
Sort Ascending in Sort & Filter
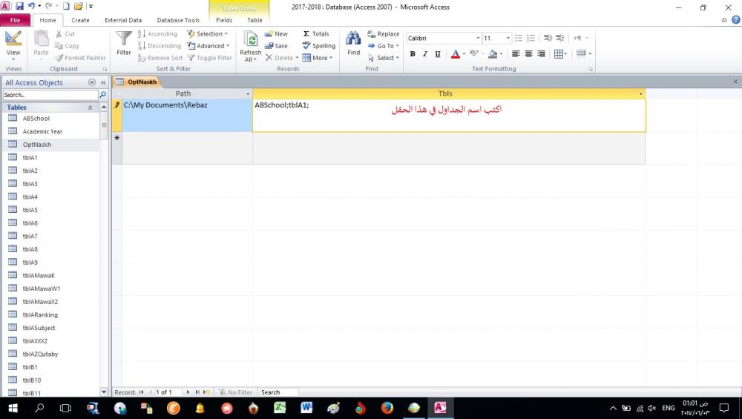click(157, 33)
